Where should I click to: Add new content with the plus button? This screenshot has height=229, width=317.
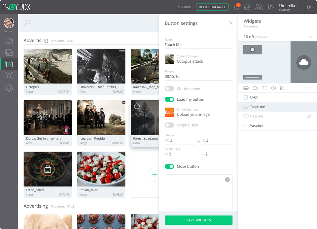pos(155,175)
